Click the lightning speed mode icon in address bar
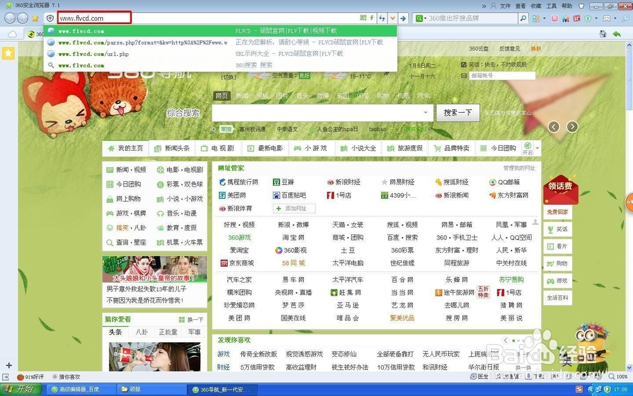The height and width of the screenshot is (396, 633). pyautogui.click(x=372, y=18)
